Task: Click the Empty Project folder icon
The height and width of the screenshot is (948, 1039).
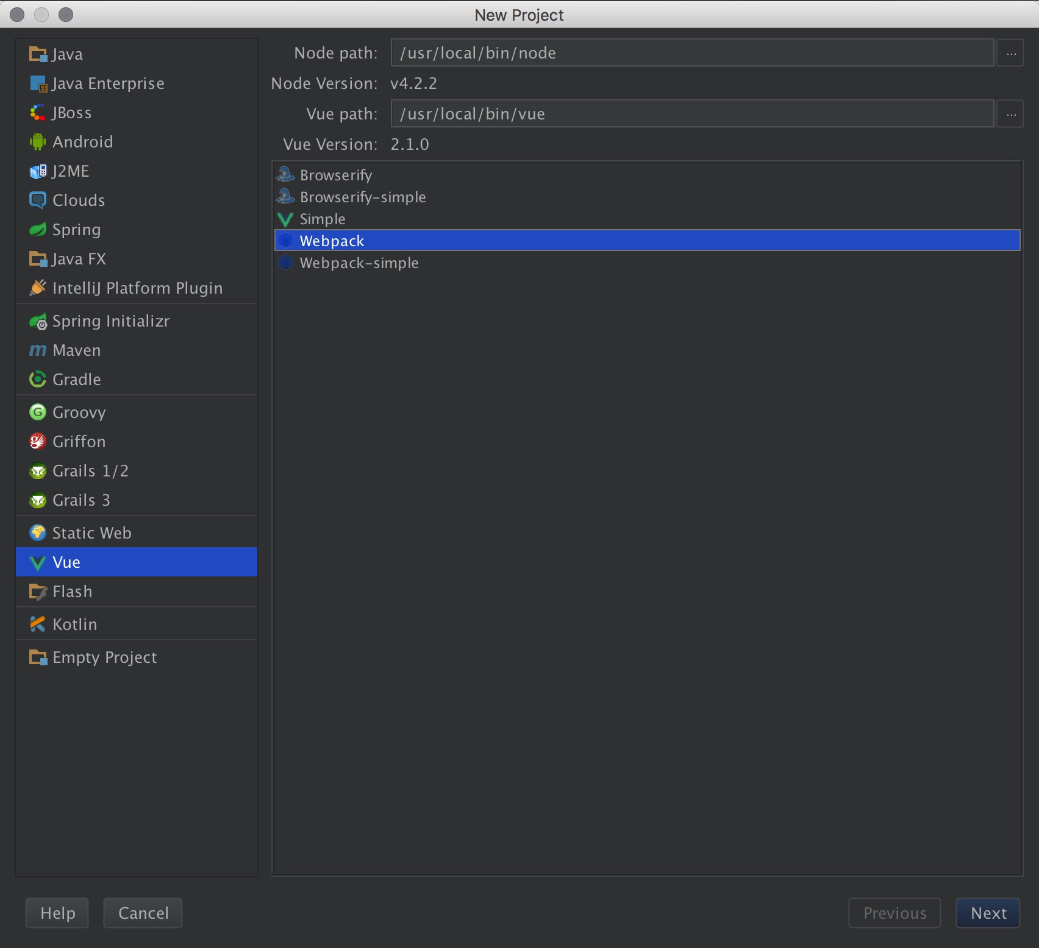Action: [38, 657]
